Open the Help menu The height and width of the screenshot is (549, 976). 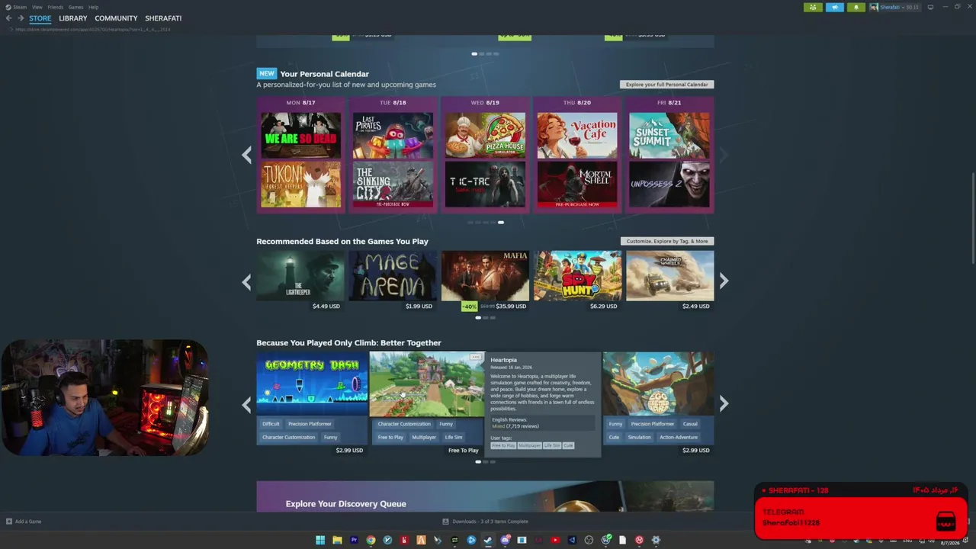(93, 7)
